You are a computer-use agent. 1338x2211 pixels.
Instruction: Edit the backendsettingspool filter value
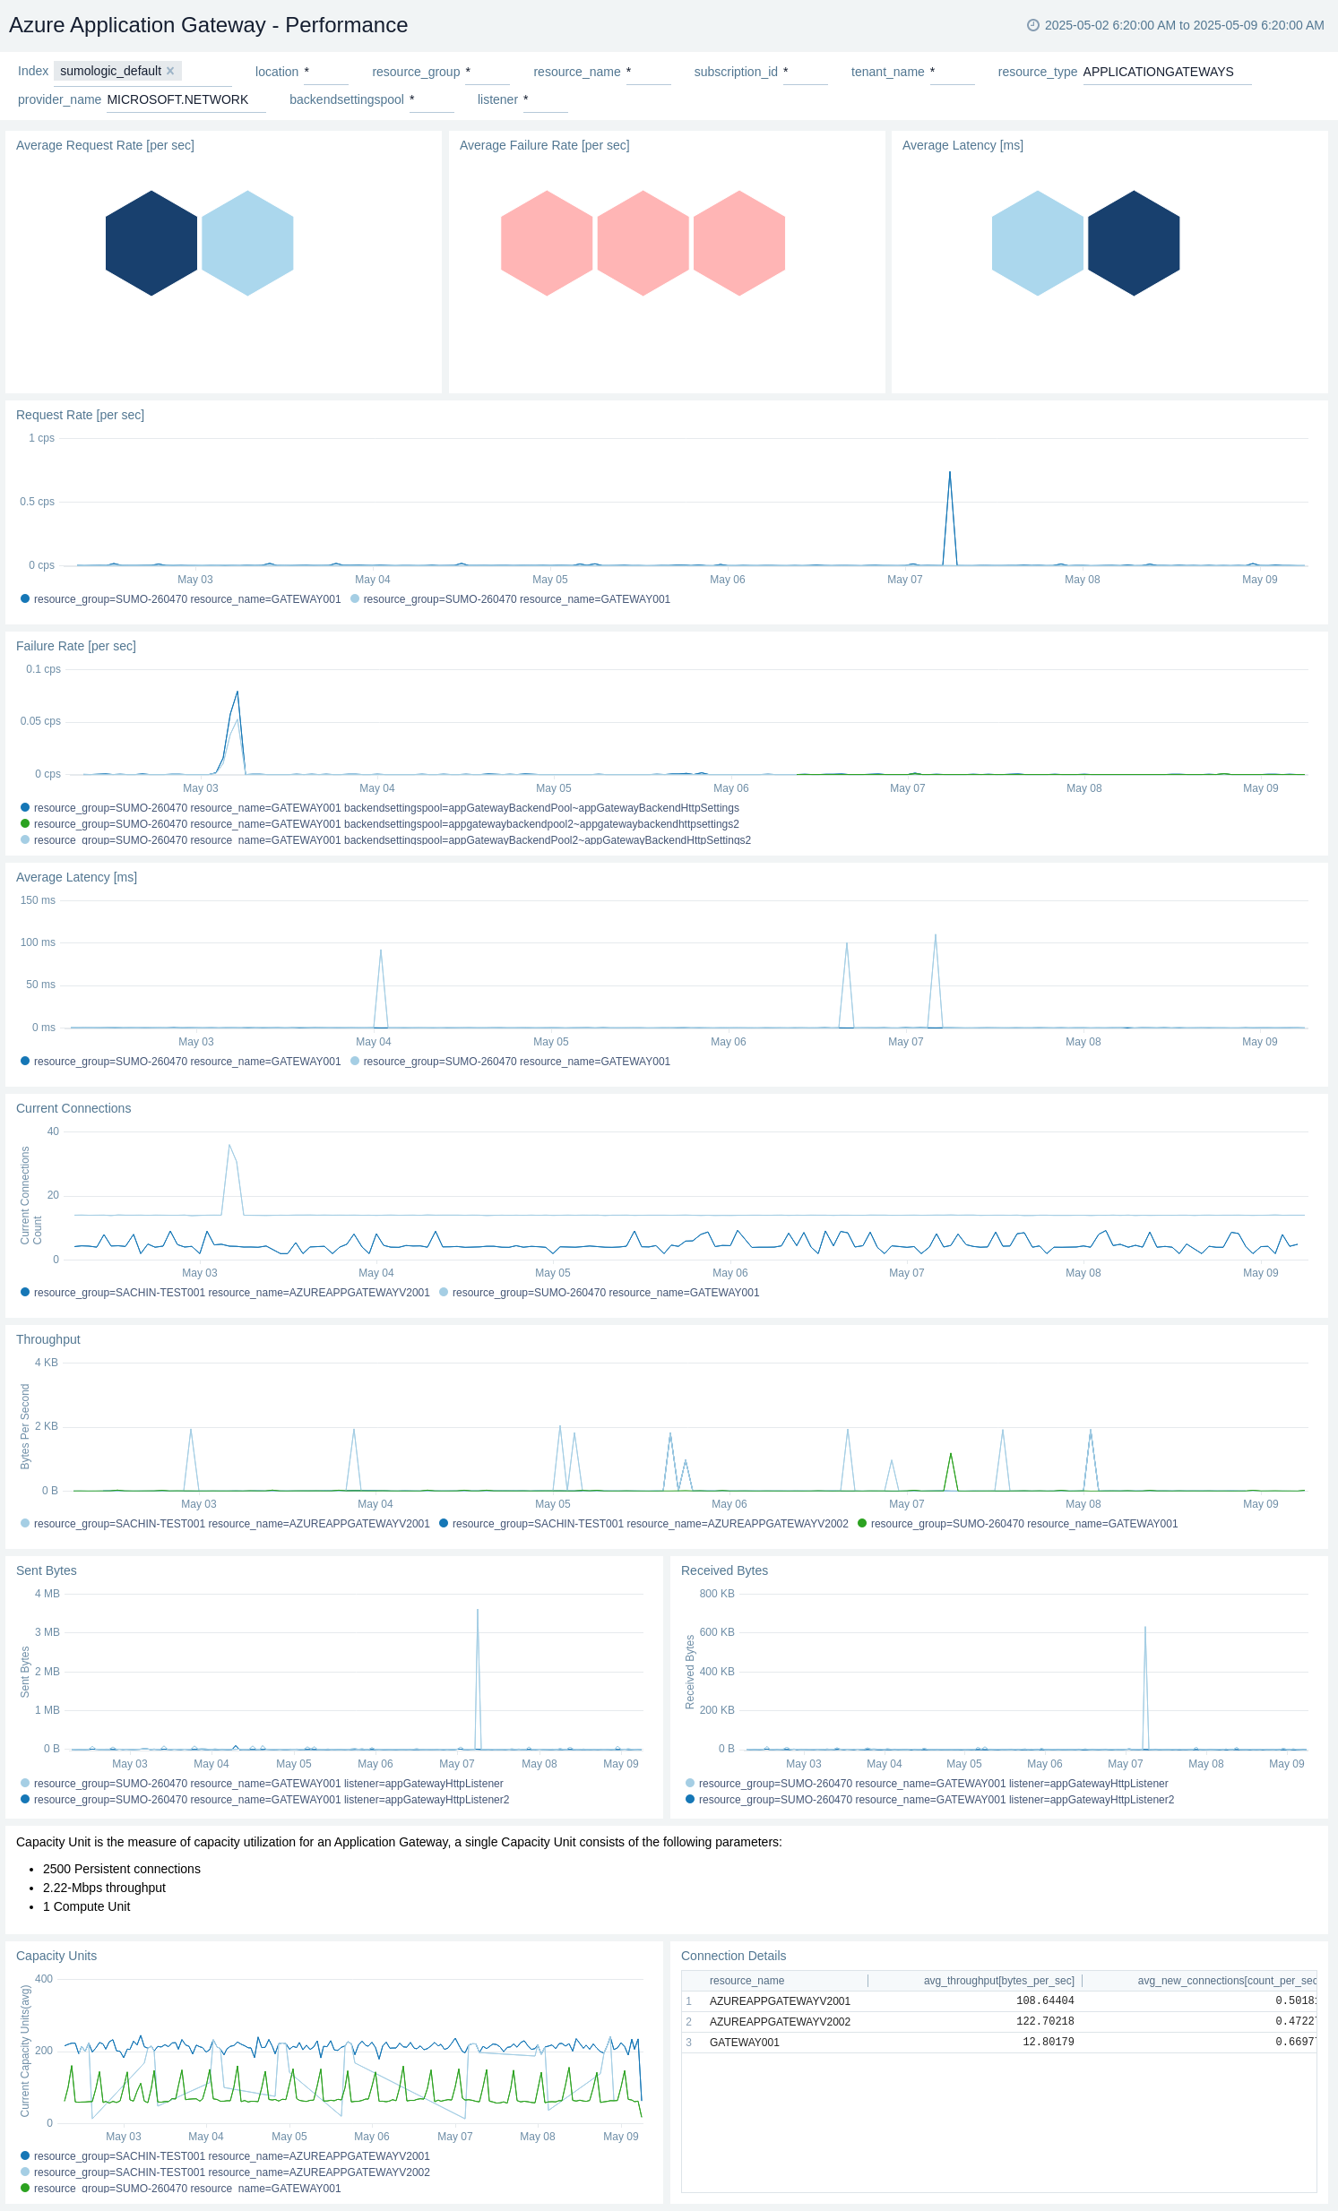(x=432, y=99)
